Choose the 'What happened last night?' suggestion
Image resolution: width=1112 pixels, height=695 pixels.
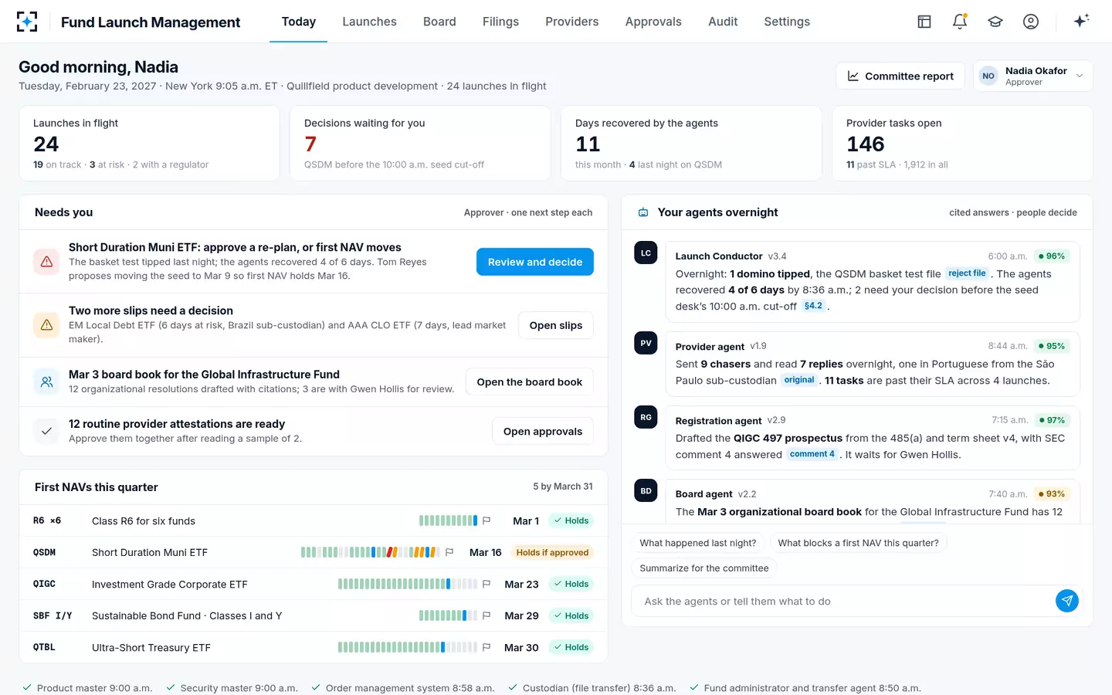(x=698, y=543)
